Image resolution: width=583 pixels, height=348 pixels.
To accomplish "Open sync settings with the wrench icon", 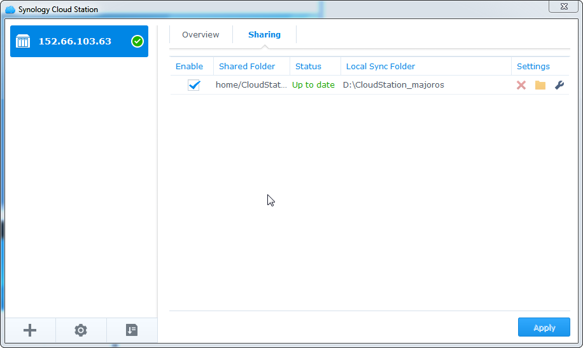I will (x=559, y=85).
